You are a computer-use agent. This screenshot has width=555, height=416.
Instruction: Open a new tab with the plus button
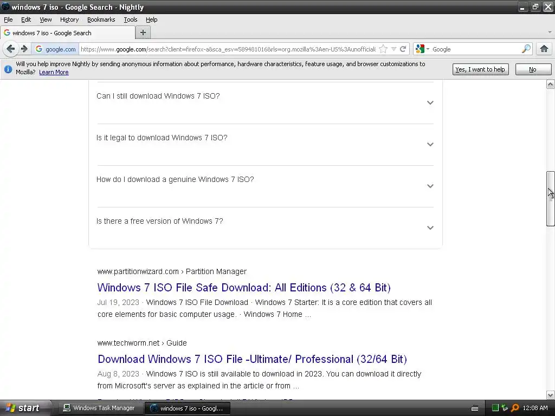pos(143,33)
